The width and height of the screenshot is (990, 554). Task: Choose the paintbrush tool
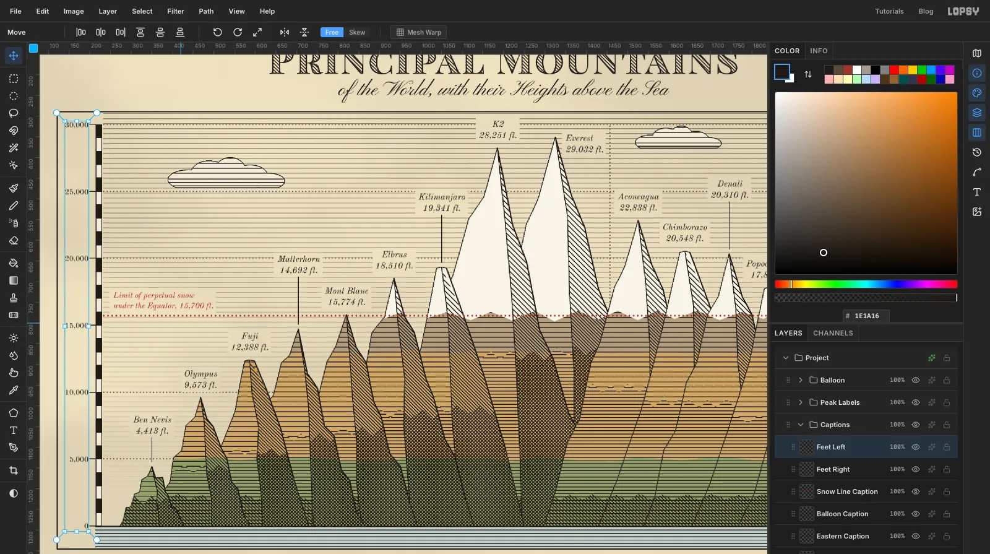[x=14, y=188]
